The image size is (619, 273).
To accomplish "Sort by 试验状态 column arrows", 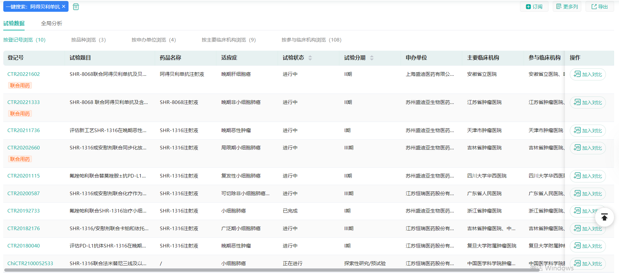I will tap(310, 58).
